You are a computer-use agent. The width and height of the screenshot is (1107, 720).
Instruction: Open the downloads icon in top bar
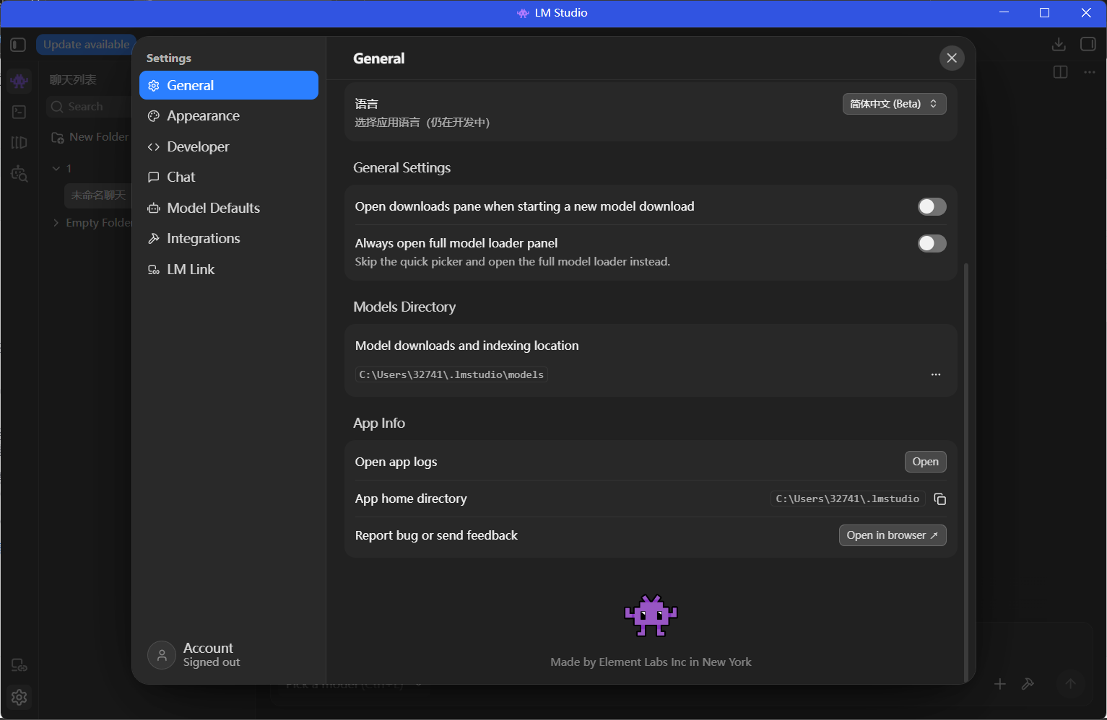coord(1059,45)
